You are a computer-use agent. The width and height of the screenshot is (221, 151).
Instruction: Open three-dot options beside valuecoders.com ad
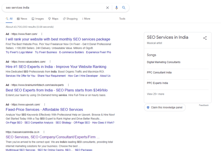[x=50, y=61]
